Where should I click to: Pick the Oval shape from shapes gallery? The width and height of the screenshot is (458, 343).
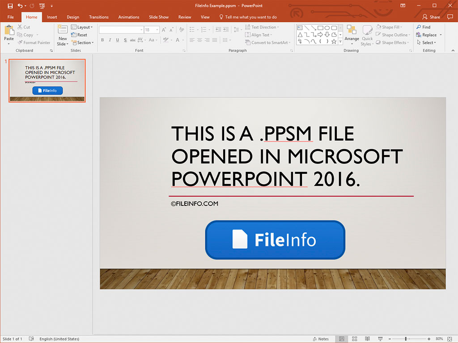[x=327, y=28]
